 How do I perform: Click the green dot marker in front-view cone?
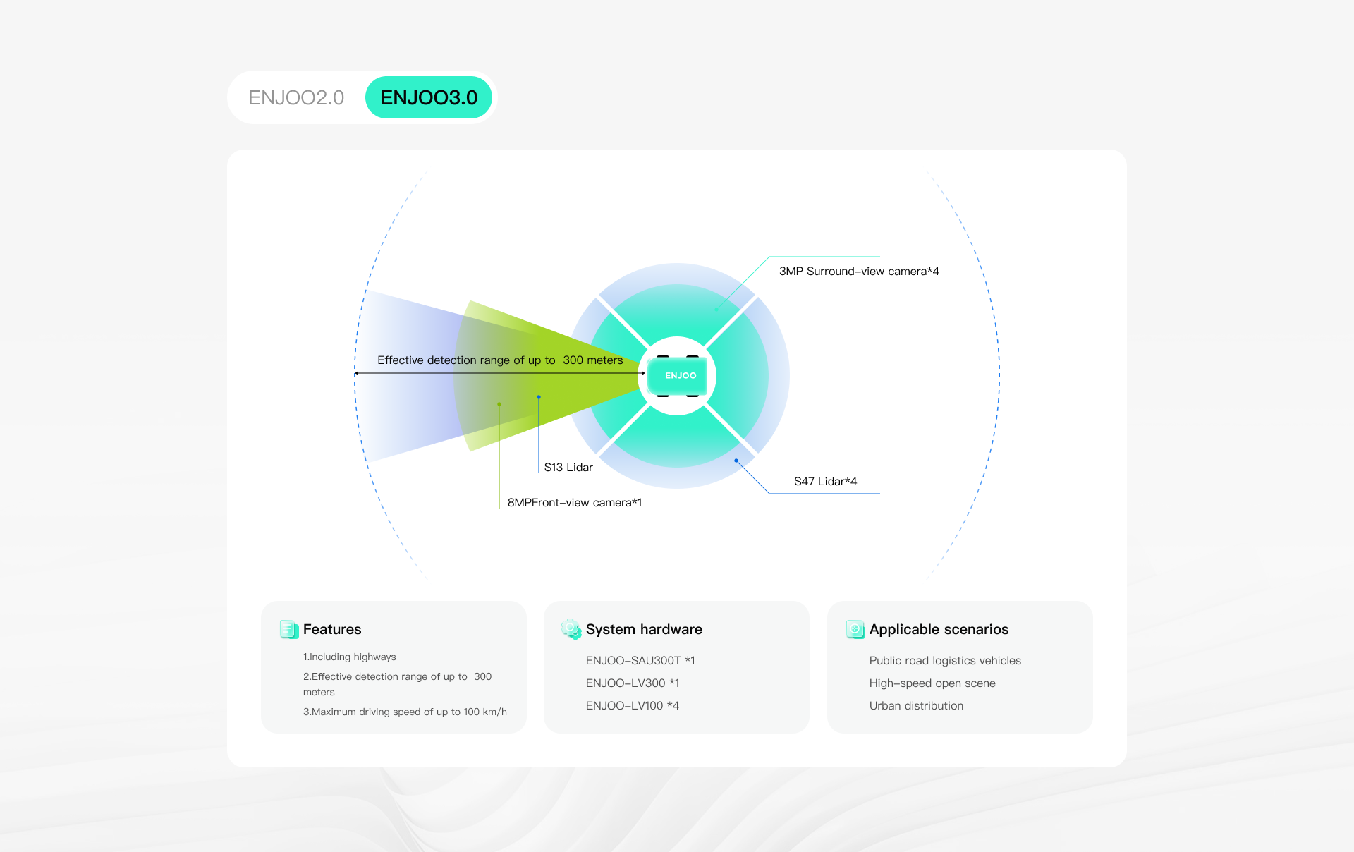499,404
